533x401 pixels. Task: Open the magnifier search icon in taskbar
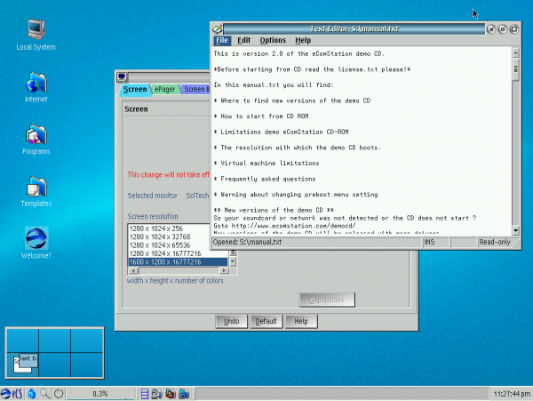click(x=45, y=394)
